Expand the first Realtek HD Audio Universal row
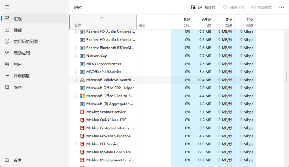Screen dimensions: 289x167 pos(76,32)
